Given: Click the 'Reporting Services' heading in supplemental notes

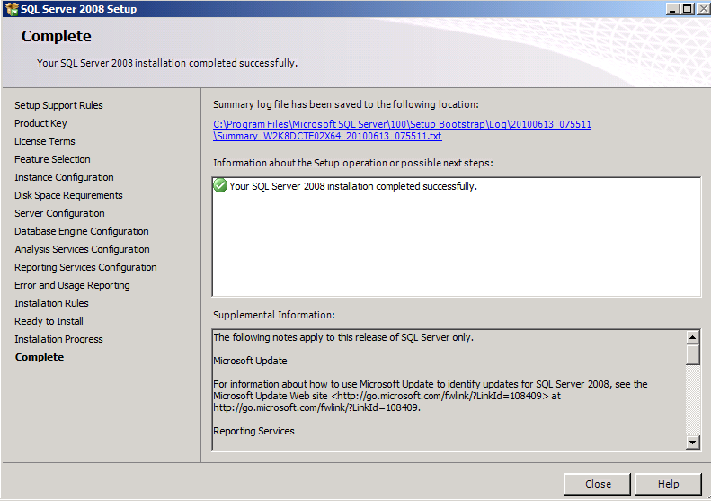Looking at the screenshot, I should (x=253, y=431).
